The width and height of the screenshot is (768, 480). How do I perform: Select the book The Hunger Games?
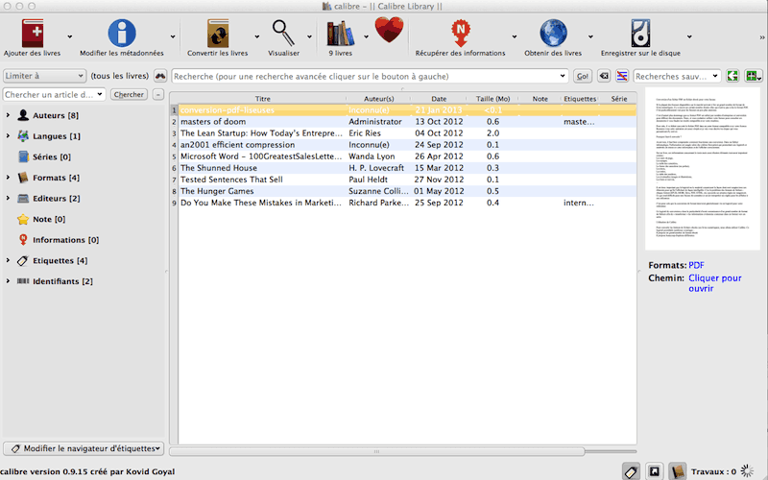coord(407,191)
